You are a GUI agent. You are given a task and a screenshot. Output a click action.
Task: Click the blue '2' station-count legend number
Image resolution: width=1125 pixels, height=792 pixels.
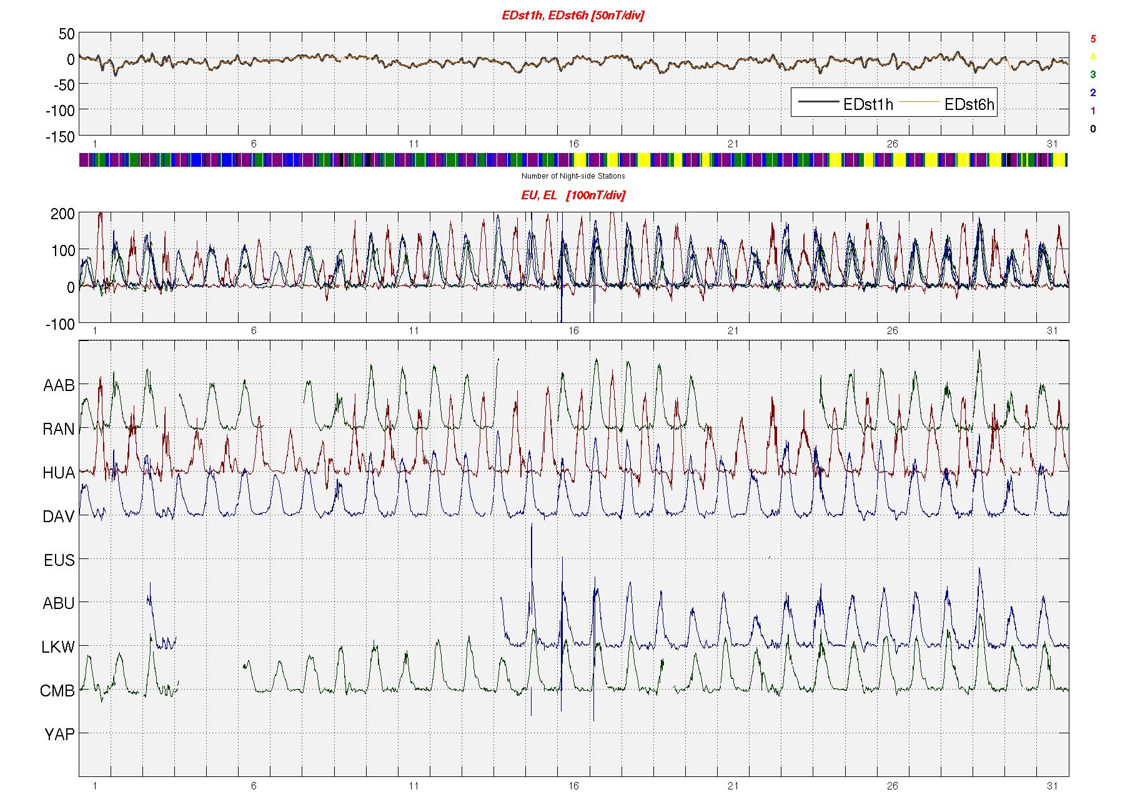click(1093, 93)
